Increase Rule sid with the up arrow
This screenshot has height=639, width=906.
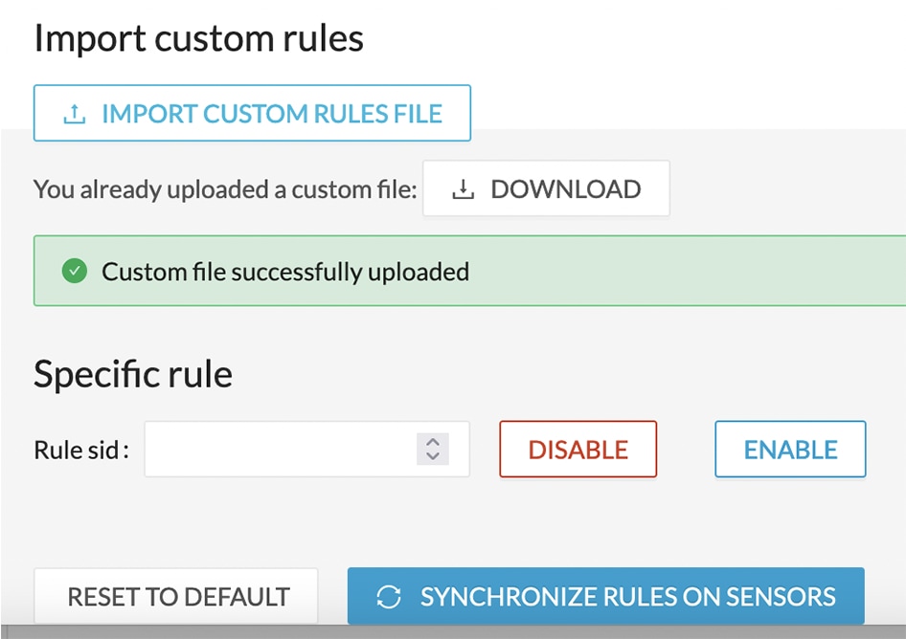click(433, 442)
